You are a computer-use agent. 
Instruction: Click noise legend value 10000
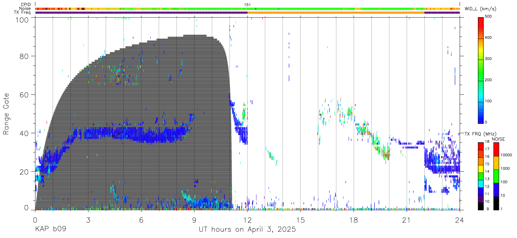506,155
